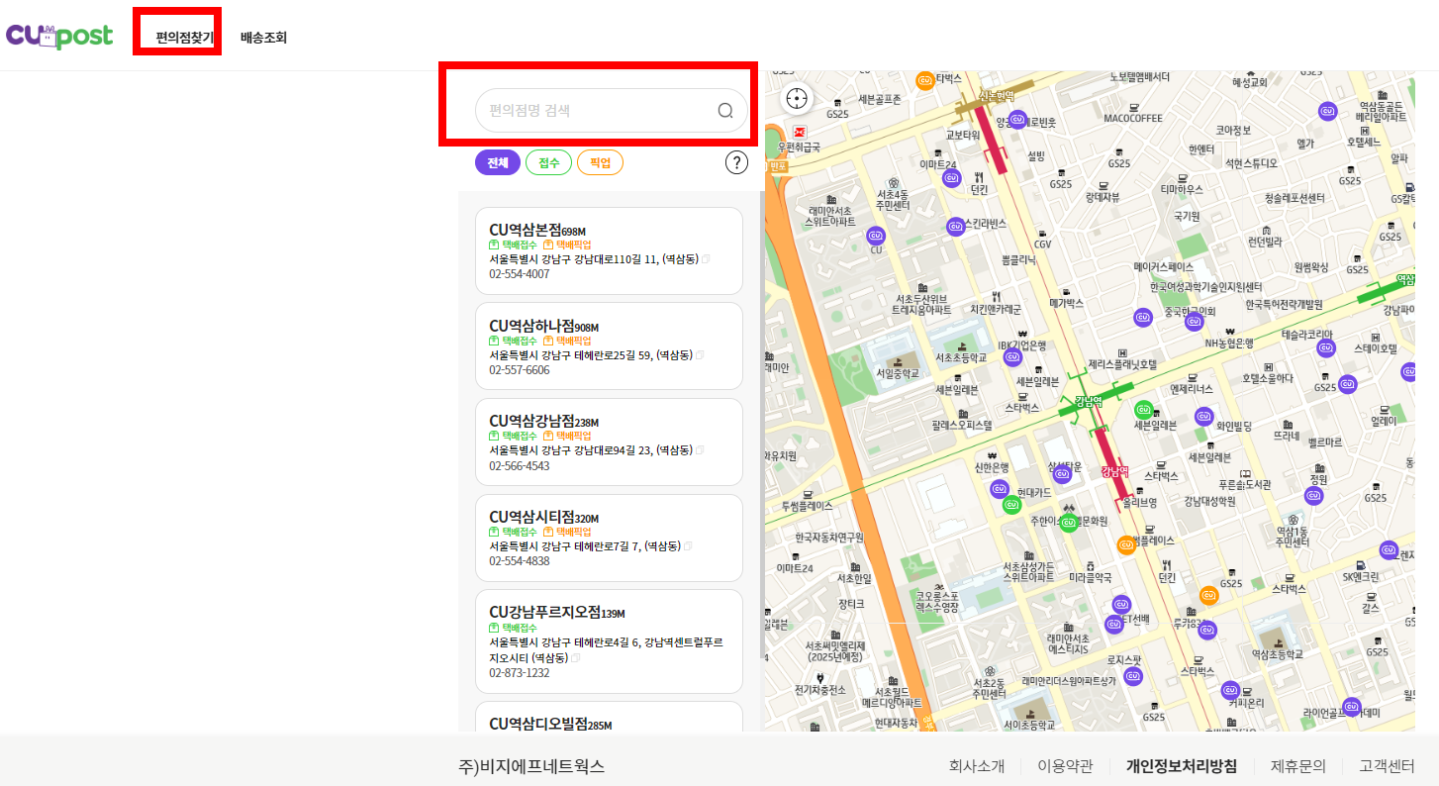Copy the CU역삼강남점 address icon

coord(700,450)
